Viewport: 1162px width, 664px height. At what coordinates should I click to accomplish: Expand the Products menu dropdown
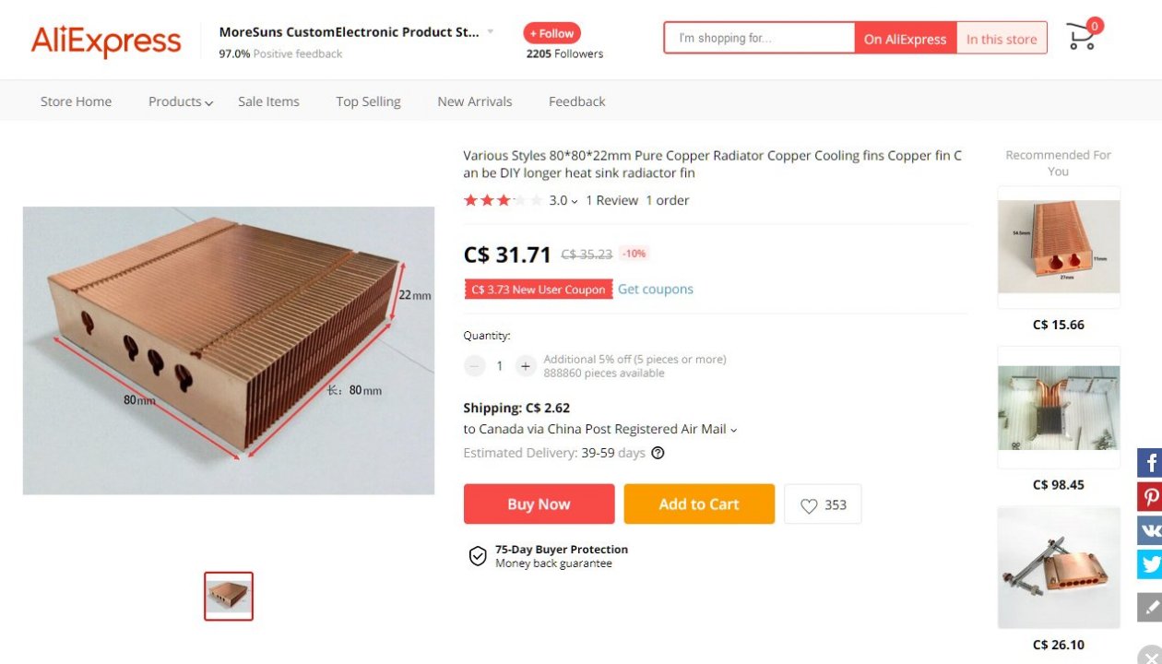[x=181, y=101]
